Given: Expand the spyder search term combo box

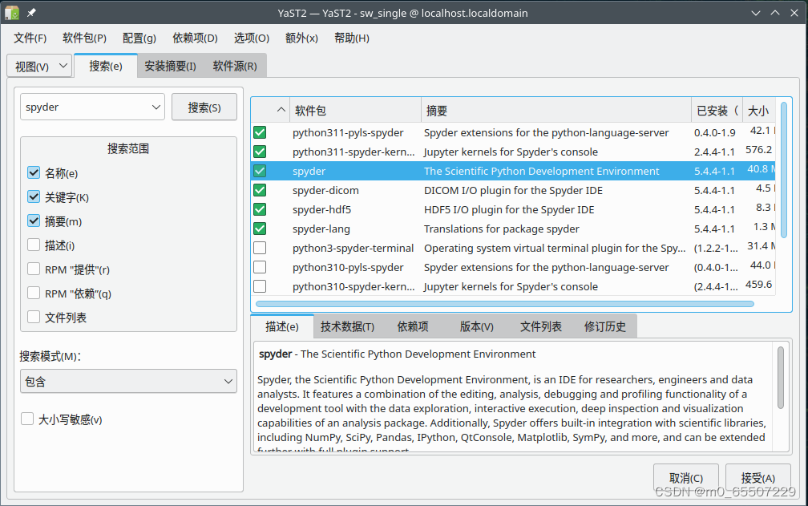Looking at the screenshot, I should (x=156, y=107).
